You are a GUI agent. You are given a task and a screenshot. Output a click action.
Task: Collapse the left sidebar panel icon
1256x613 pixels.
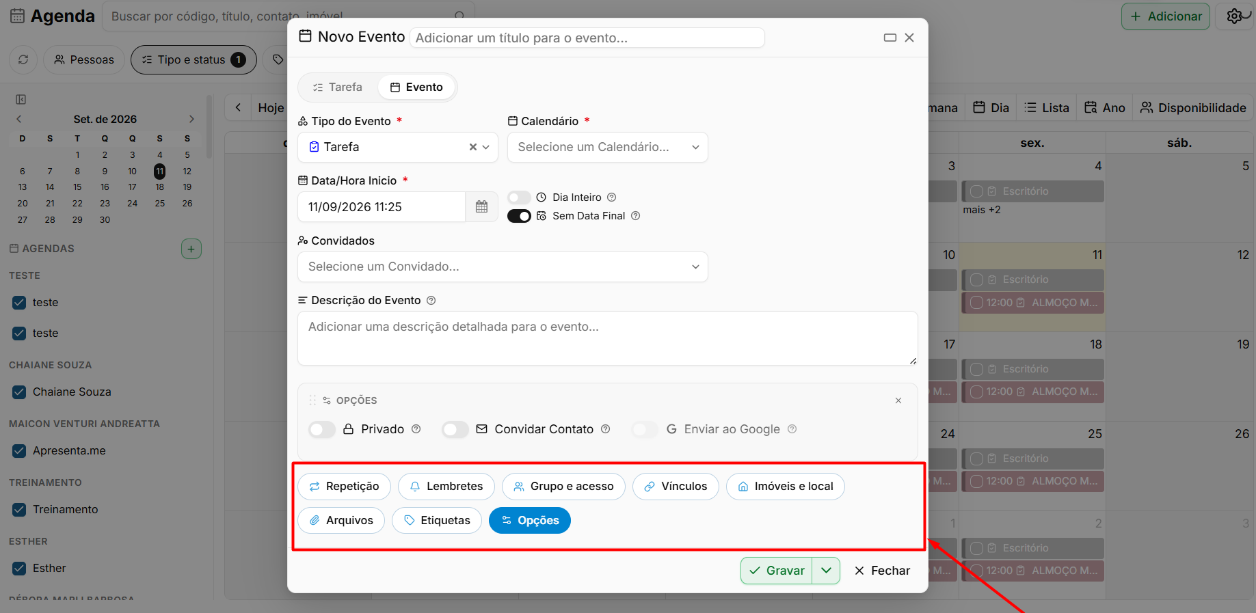pyautogui.click(x=21, y=100)
